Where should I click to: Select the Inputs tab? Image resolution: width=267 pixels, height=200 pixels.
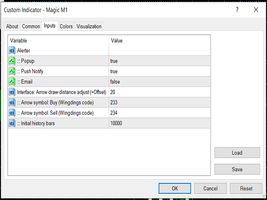tap(50, 26)
